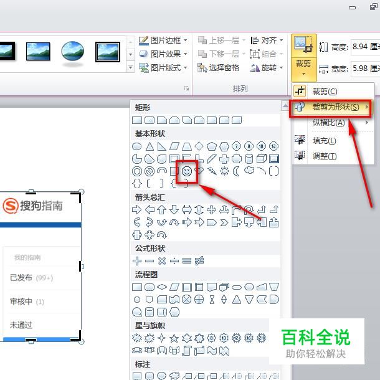The width and height of the screenshot is (380, 380).
Task: Choose the four-point star shape
Action: [161, 338]
